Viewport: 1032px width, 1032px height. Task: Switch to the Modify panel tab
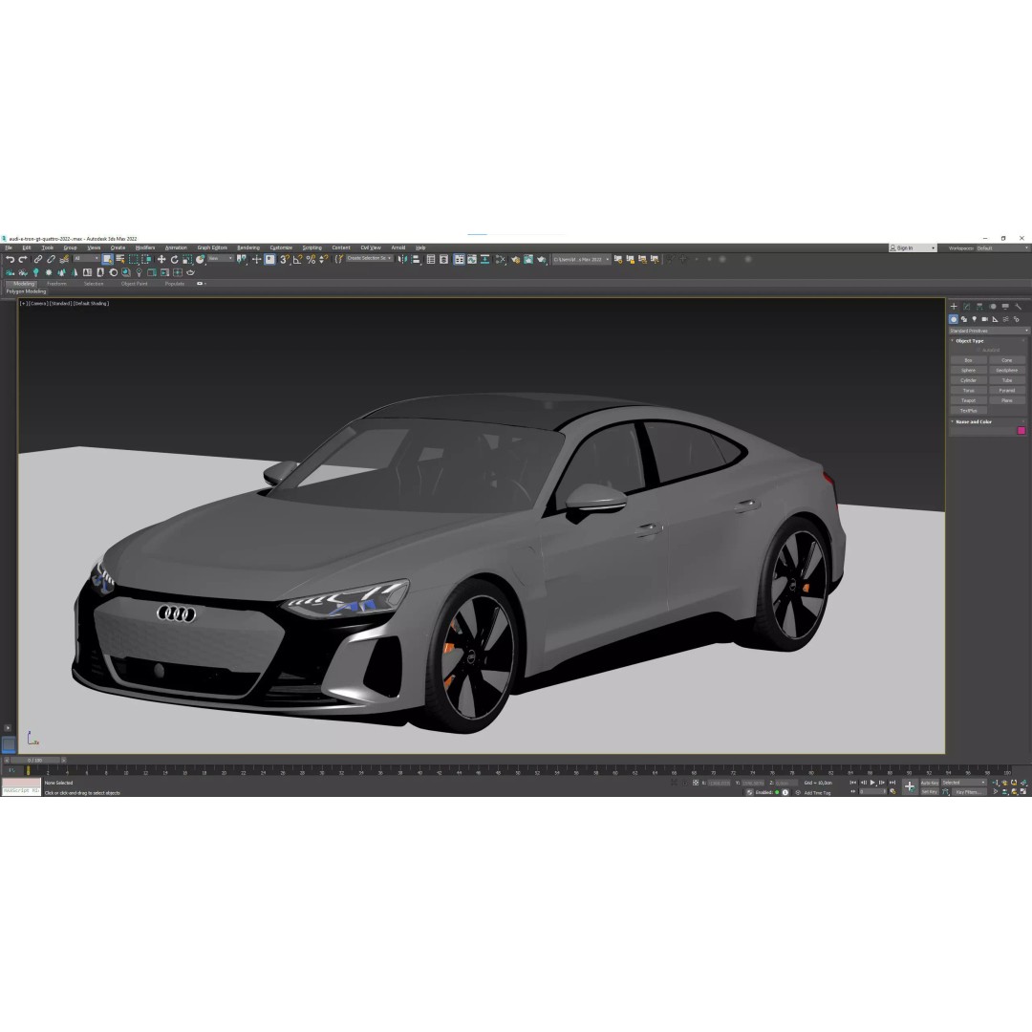coord(967,306)
